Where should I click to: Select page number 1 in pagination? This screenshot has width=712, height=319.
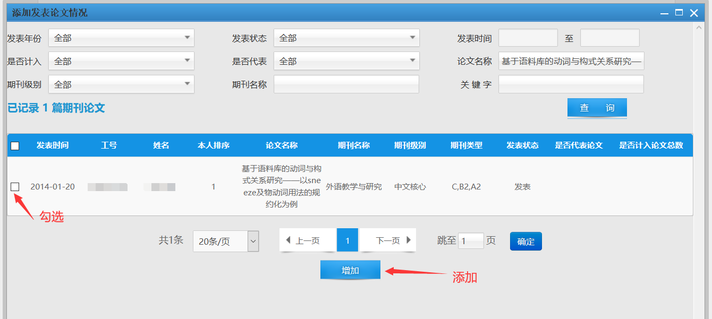[x=347, y=240]
